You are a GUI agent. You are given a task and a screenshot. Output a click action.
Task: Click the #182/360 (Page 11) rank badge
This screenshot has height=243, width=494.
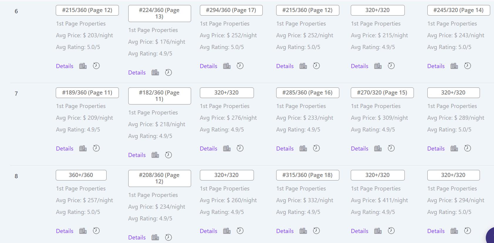(x=159, y=96)
